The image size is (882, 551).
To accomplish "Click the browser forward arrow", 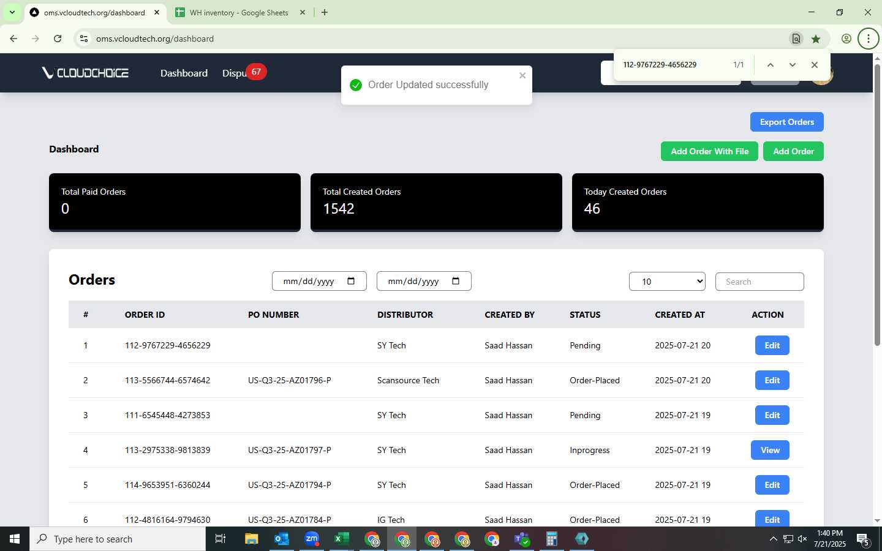I will pos(36,39).
